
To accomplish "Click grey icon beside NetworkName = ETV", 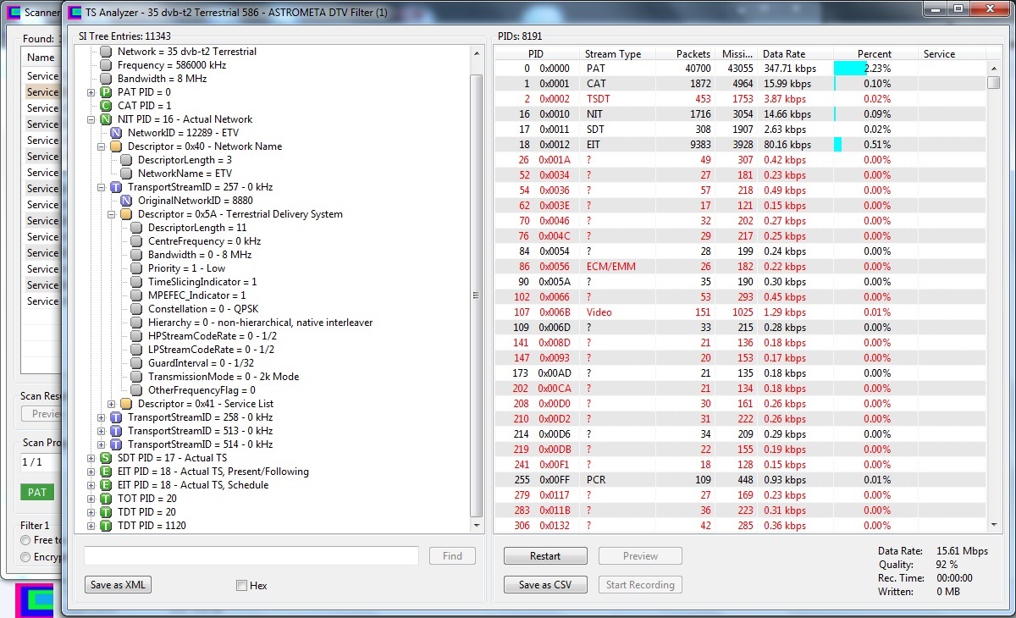I will pyautogui.click(x=126, y=174).
